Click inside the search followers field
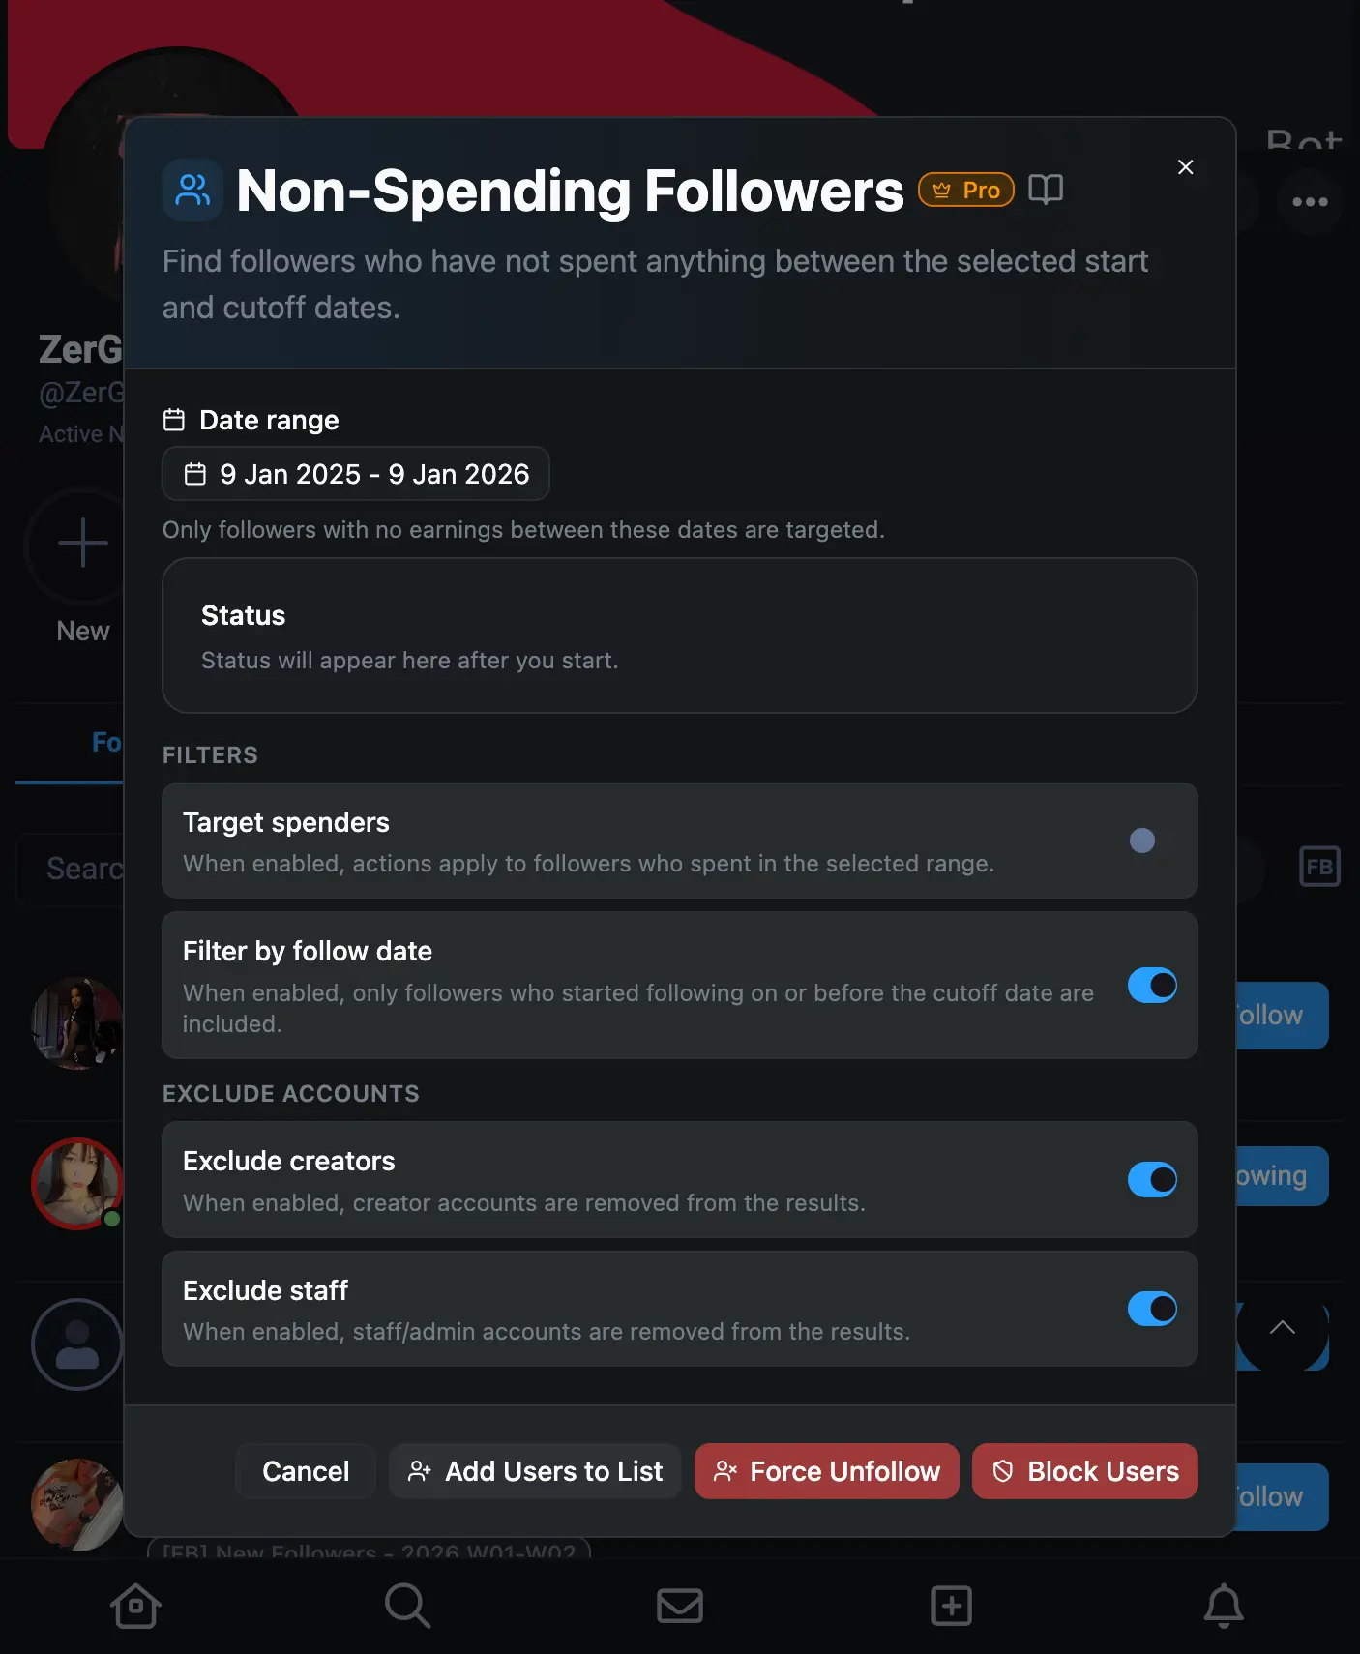Screen dimensions: 1360x1654 82,869
